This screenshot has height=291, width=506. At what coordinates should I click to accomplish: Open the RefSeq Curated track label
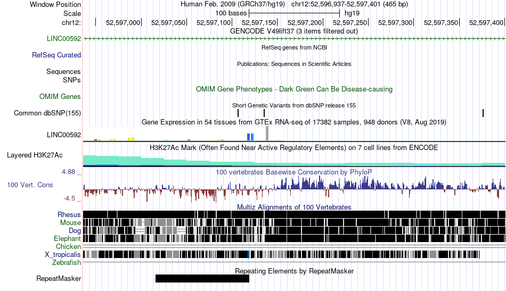pyautogui.click(x=56, y=55)
